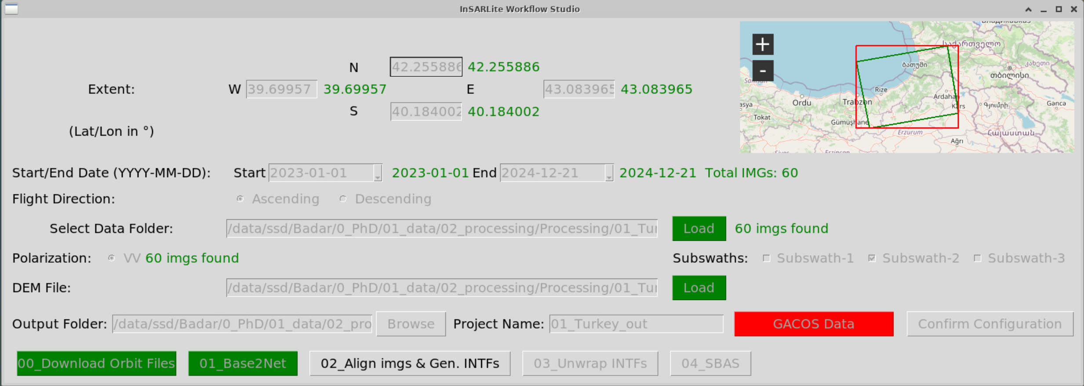Viewport: 1084px width, 386px height.
Task: Click '60 imgs found' beside VV polarization
Action: 192,258
